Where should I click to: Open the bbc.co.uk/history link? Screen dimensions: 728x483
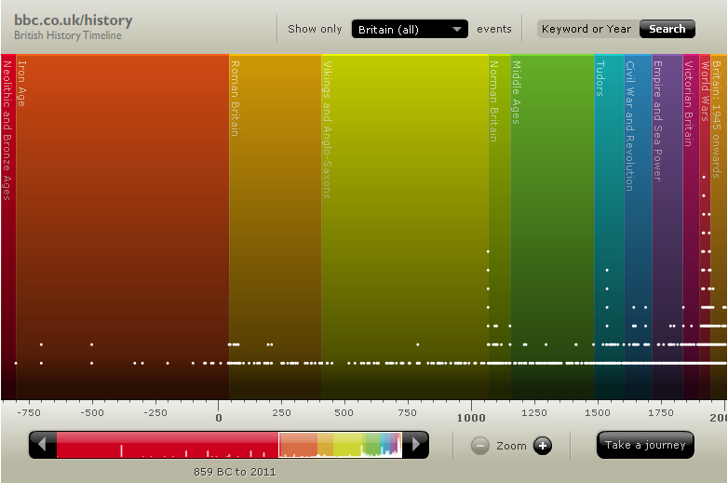coord(74,20)
